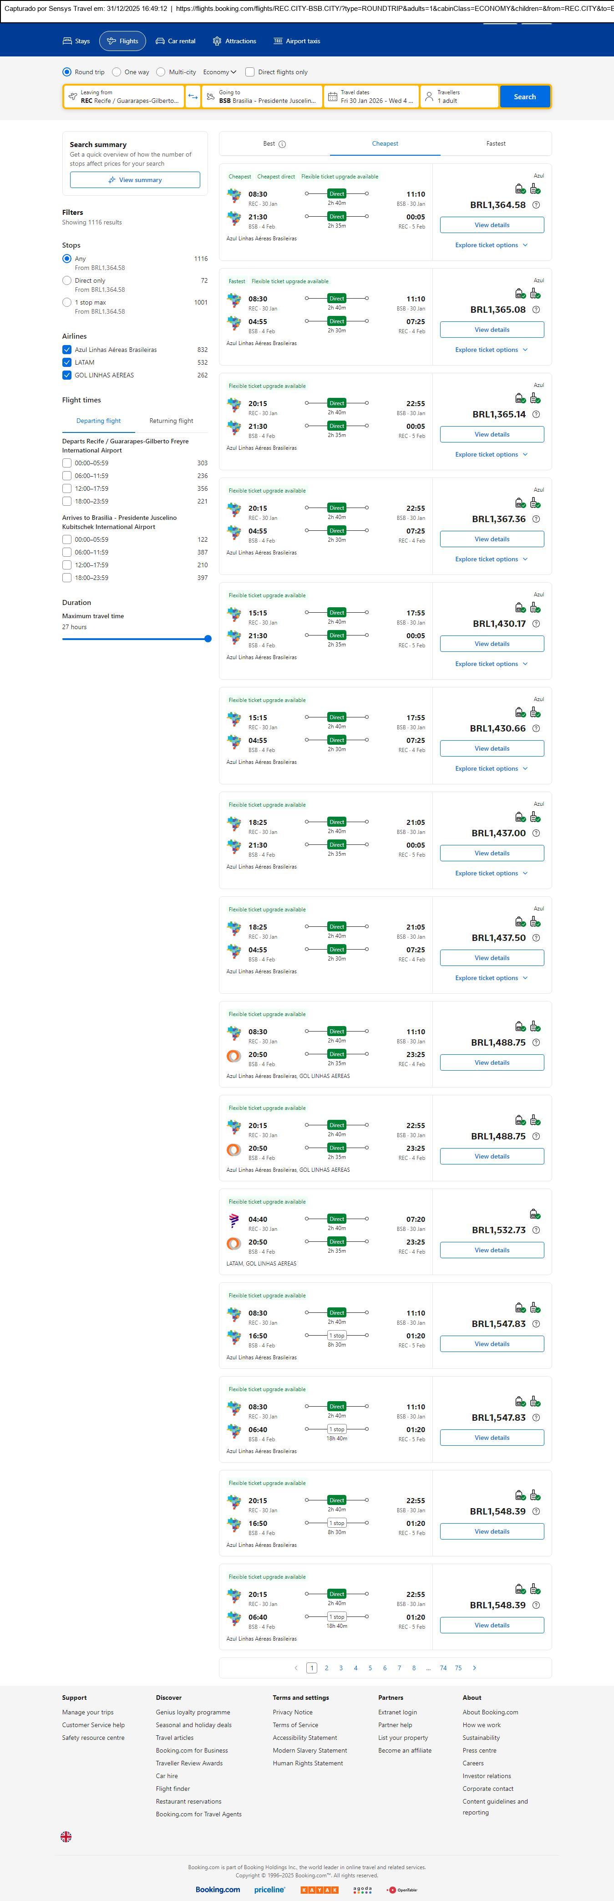The width and height of the screenshot is (614, 1901).
Task: Open the Returning flight times tab
Action: tap(171, 421)
